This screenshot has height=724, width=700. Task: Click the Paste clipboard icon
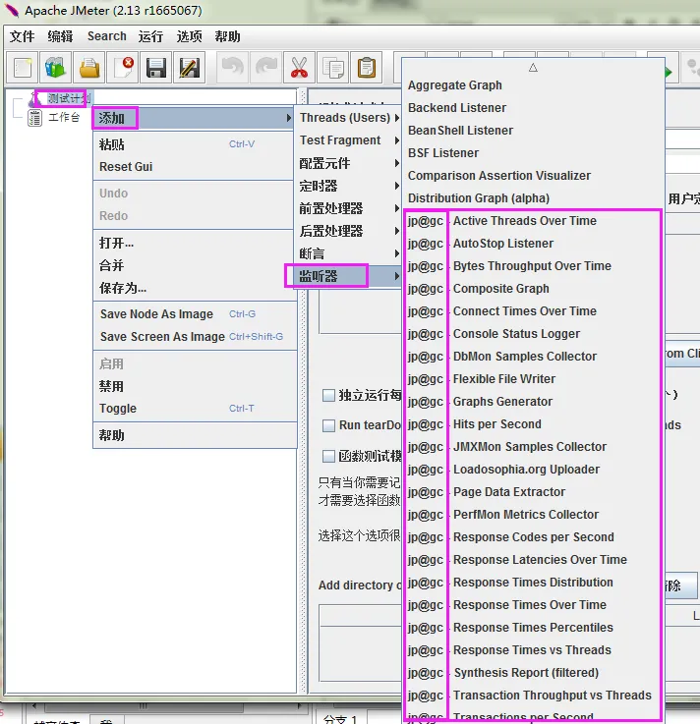(x=367, y=68)
